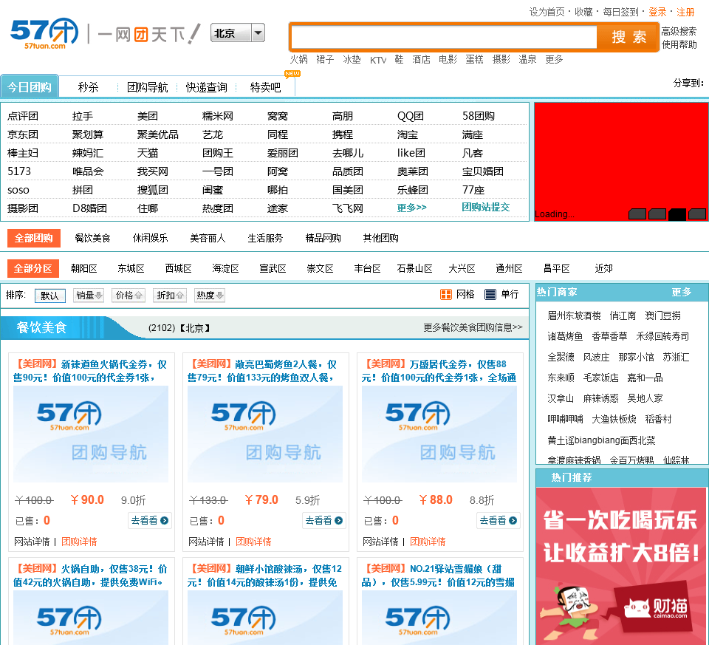Sort by 价格 ascending arrow button
The image size is (709, 645).
pos(129,296)
